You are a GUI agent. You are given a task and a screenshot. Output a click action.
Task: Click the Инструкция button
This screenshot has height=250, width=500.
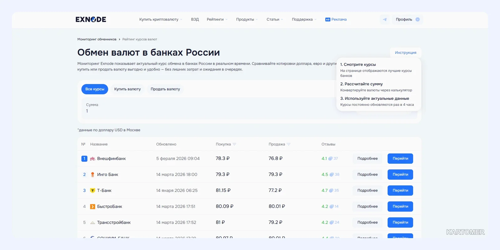(x=405, y=53)
